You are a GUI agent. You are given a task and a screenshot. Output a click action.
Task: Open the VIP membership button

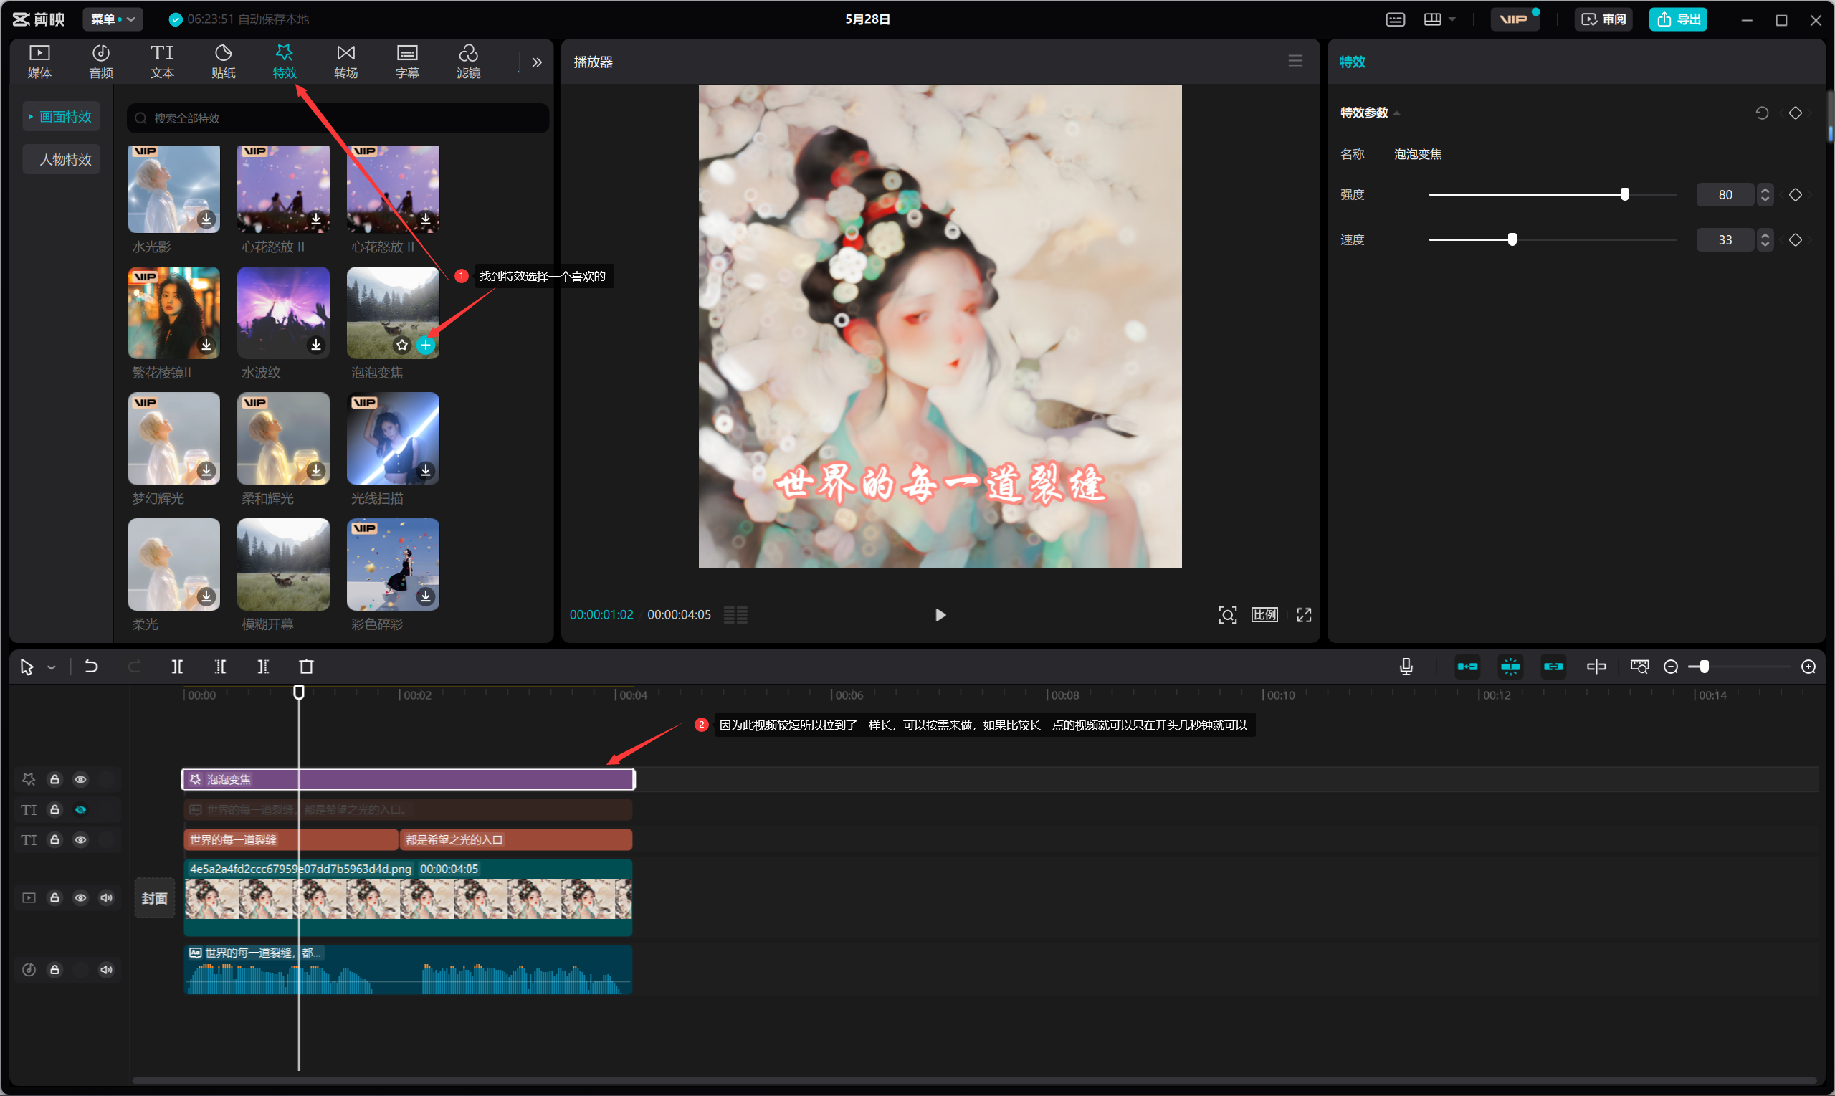[1514, 19]
